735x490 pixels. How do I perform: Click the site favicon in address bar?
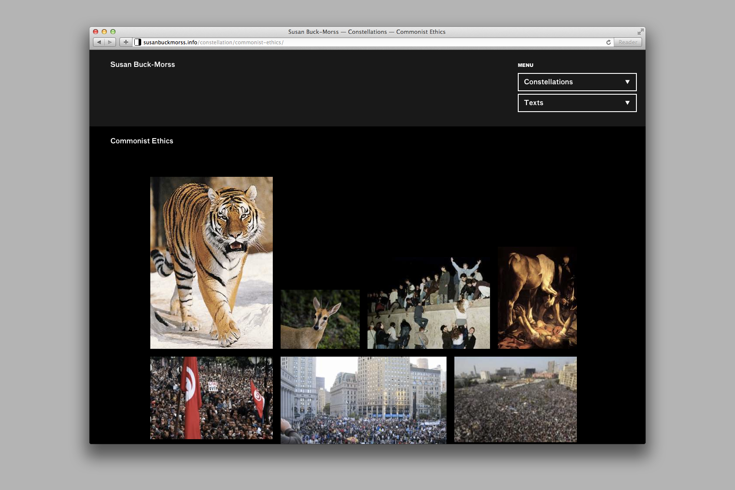(138, 42)
